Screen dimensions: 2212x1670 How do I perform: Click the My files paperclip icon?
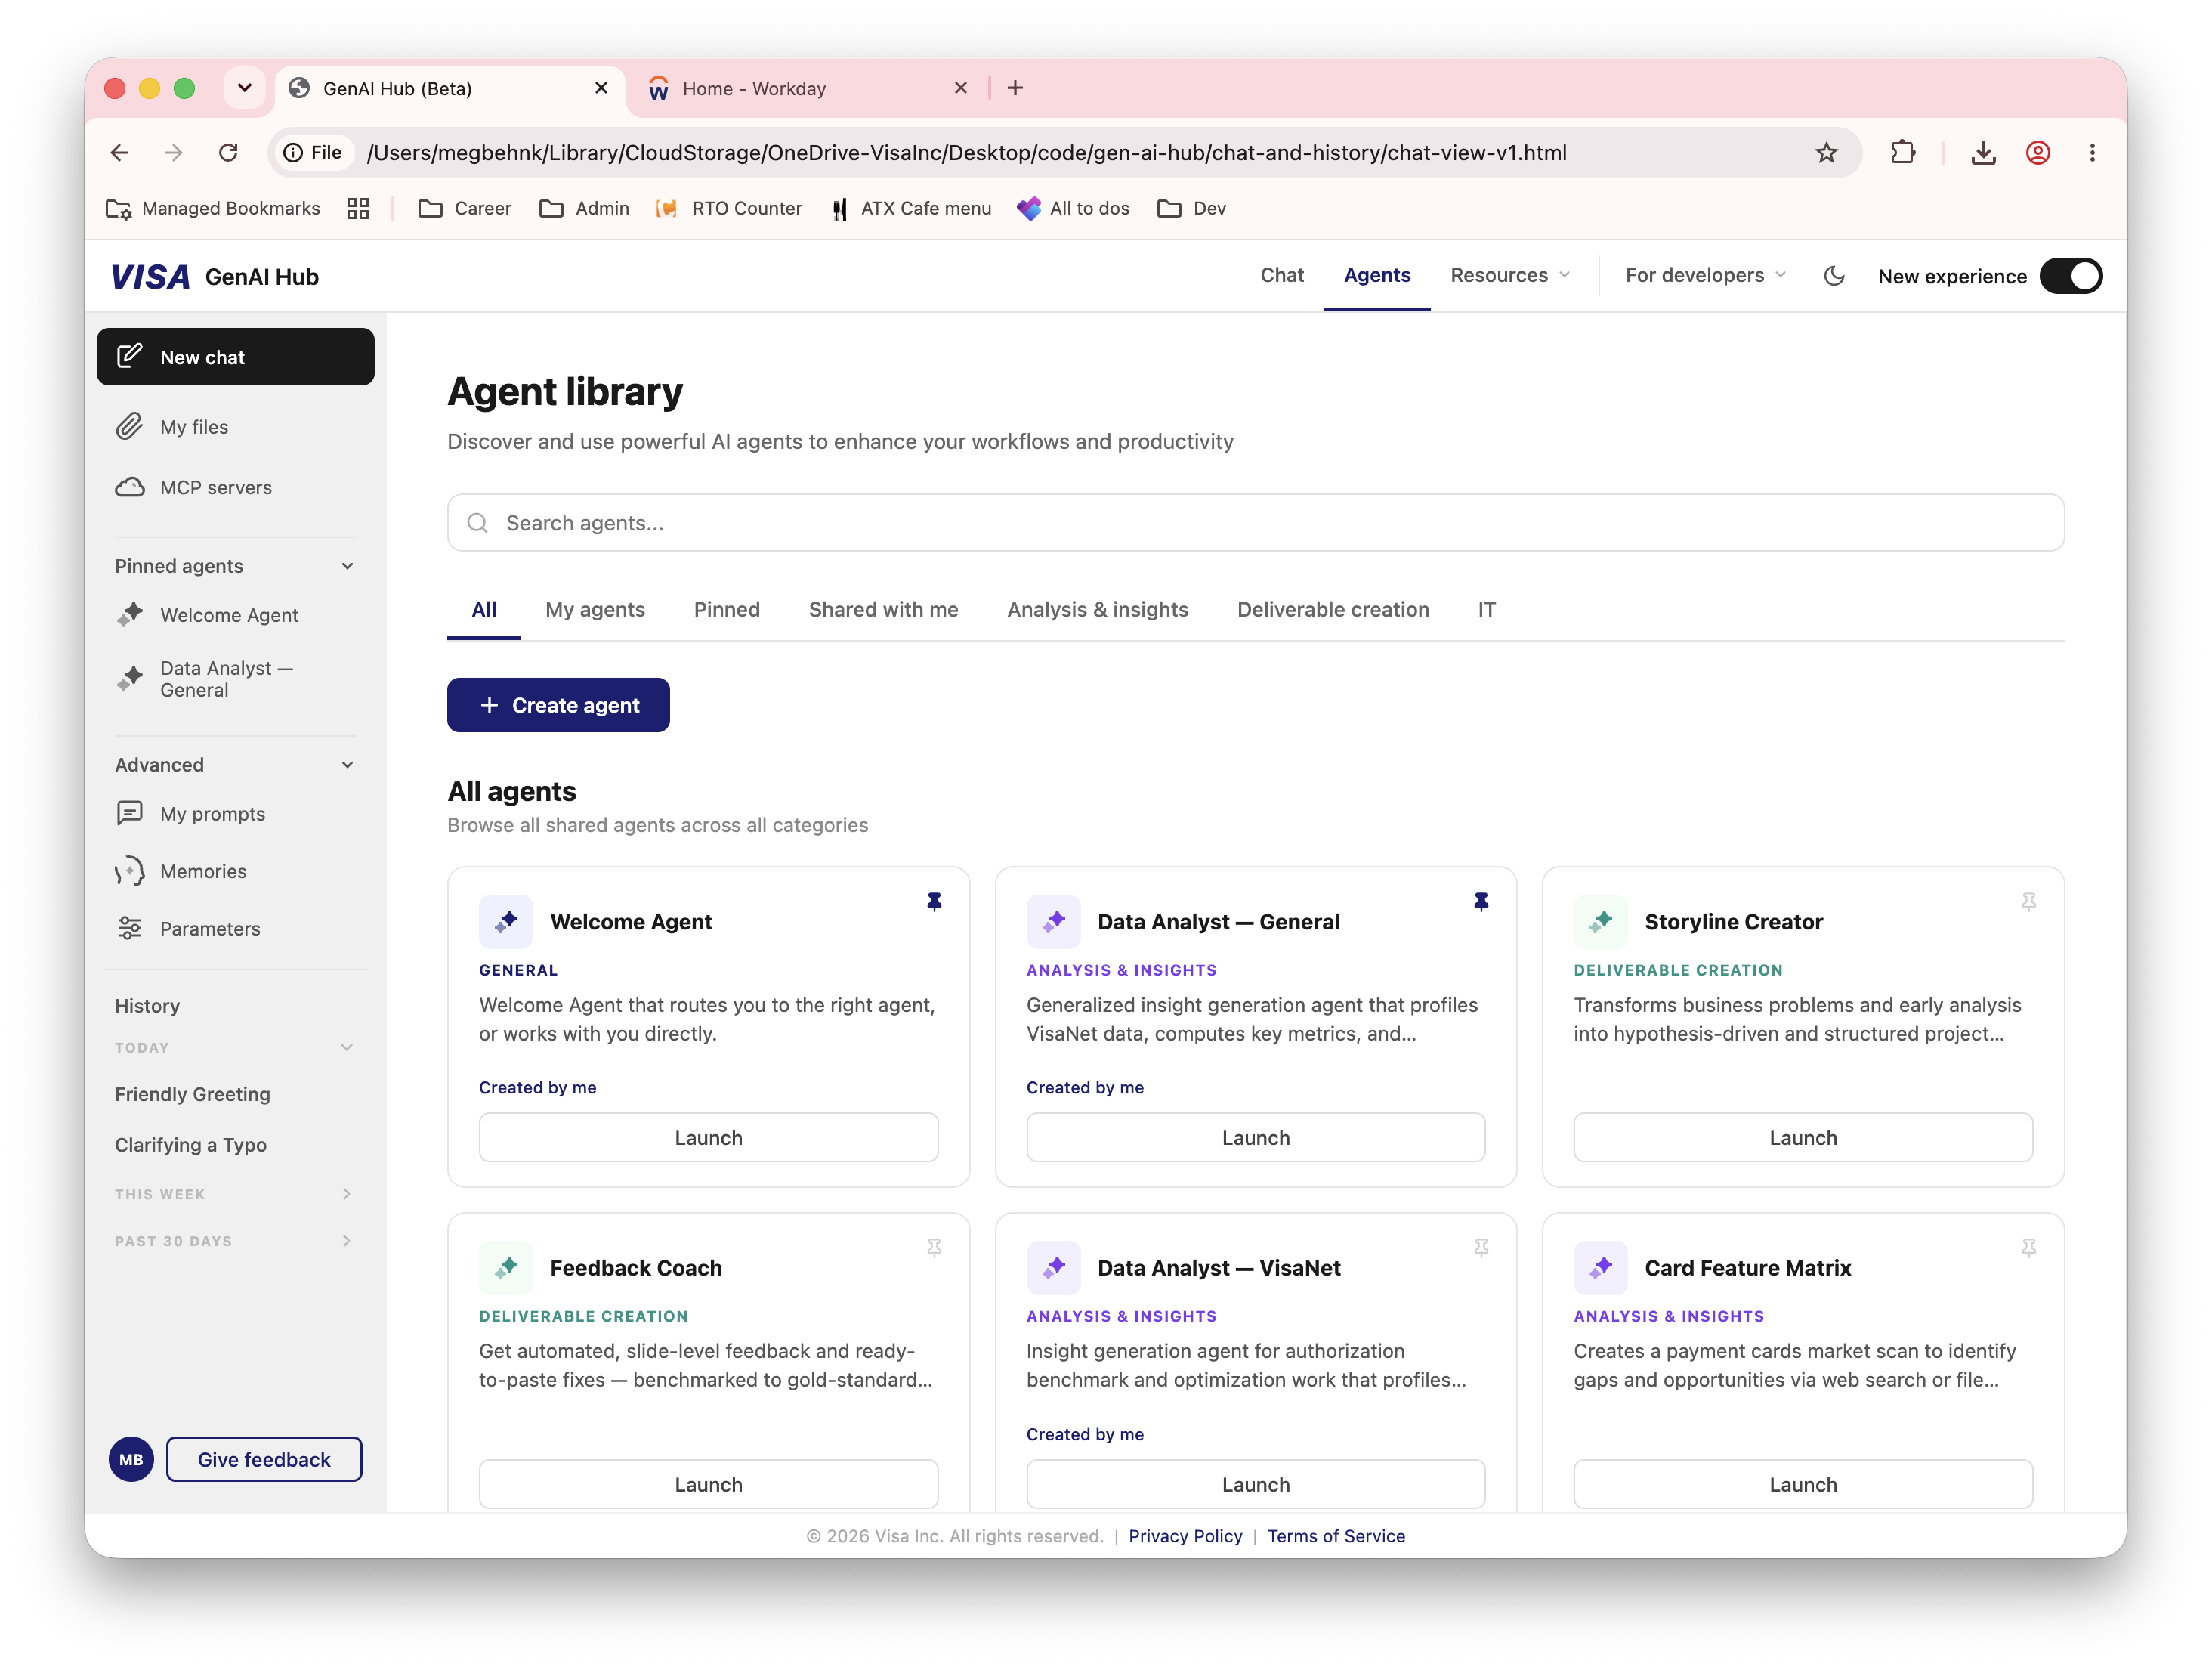click(130, 427)
